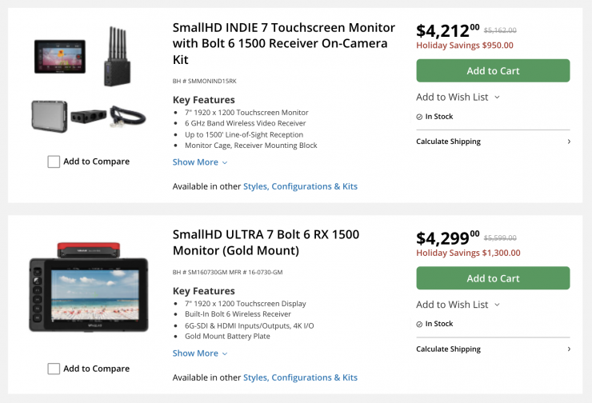Add the $4,212 INDIE 7 kit to cart

(x=493, y=70)
